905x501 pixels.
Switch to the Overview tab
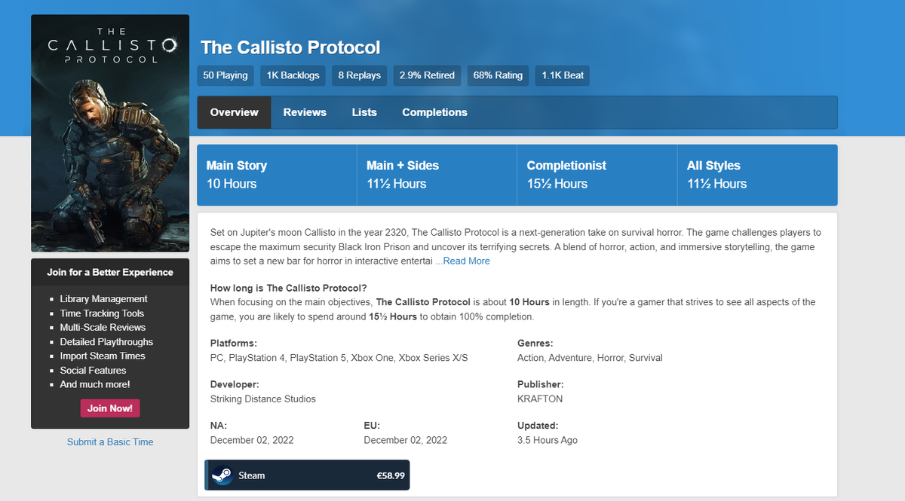[x=234, y=112]
